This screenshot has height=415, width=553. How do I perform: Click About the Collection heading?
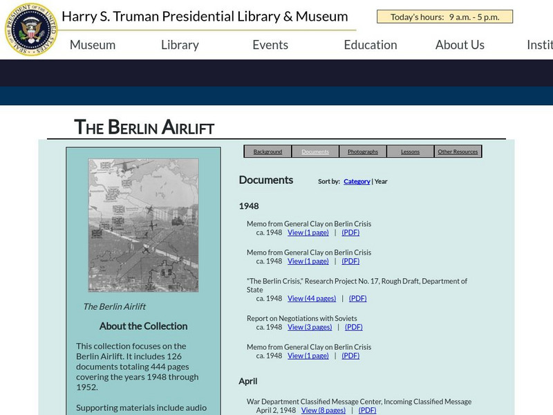[143, 326]
